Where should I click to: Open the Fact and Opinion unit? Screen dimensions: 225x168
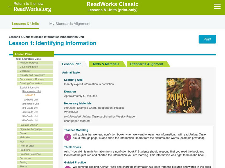tap(35, 125)
